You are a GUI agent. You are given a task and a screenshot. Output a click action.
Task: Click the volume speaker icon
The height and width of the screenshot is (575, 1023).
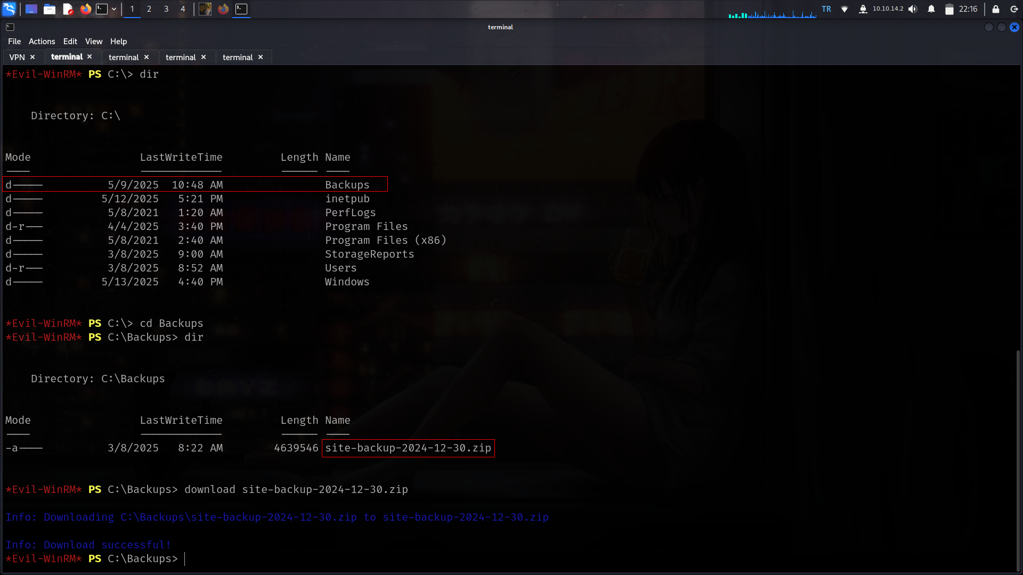coord(913,9)
